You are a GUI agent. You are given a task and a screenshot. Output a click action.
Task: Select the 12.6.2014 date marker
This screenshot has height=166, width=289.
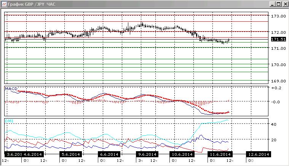click(x=259, y=154)
